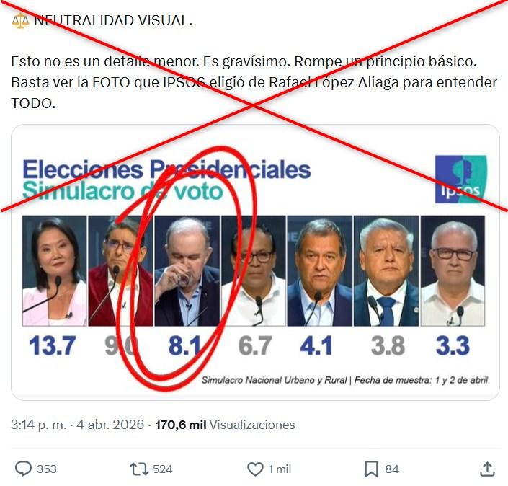Click the 84 bookmarks count
The width and height of the screenshot is (508, 486).
click(392, 469)
